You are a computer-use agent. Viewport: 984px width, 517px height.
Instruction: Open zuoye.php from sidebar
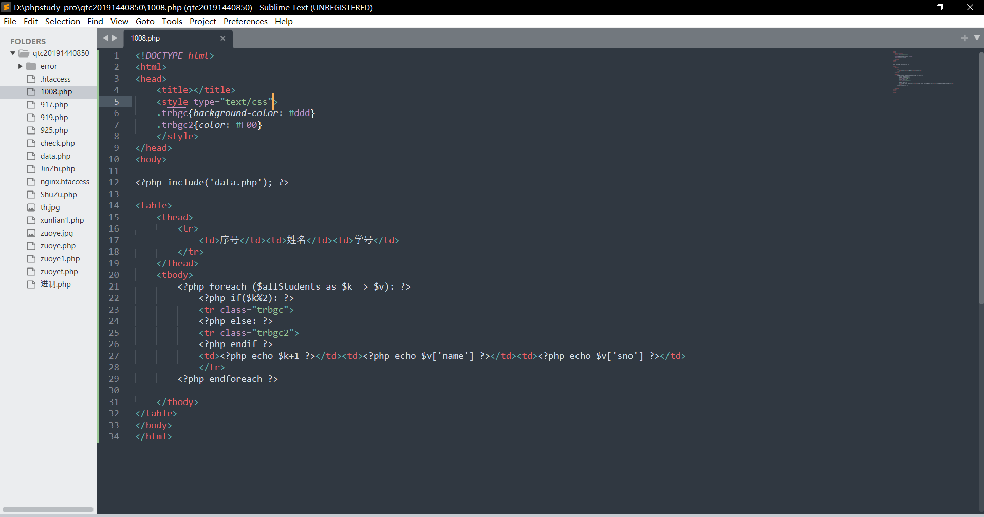(58, 246)
